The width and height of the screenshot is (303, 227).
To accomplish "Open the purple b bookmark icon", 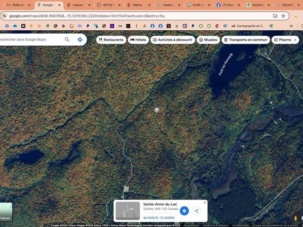I will tap(112, 26).
